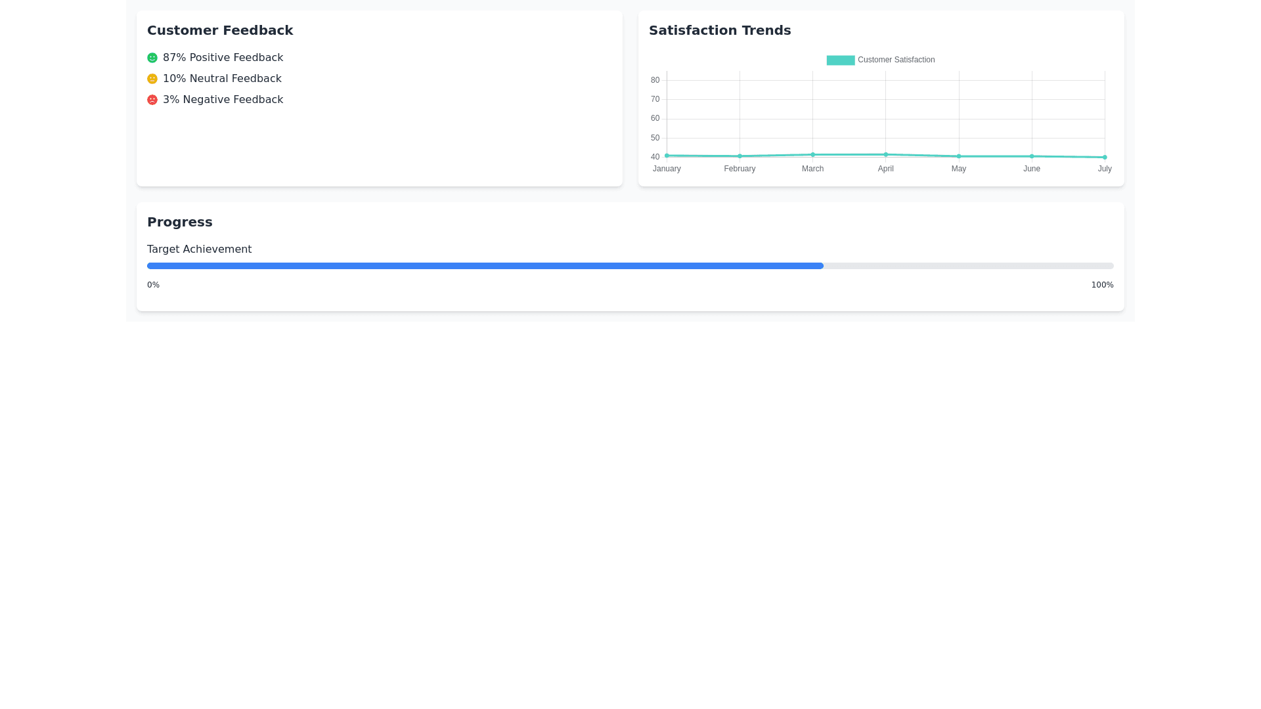Click the Customer Feedback heading
Viewport: 1261px width, 709px height.
[x=219, y=30]
